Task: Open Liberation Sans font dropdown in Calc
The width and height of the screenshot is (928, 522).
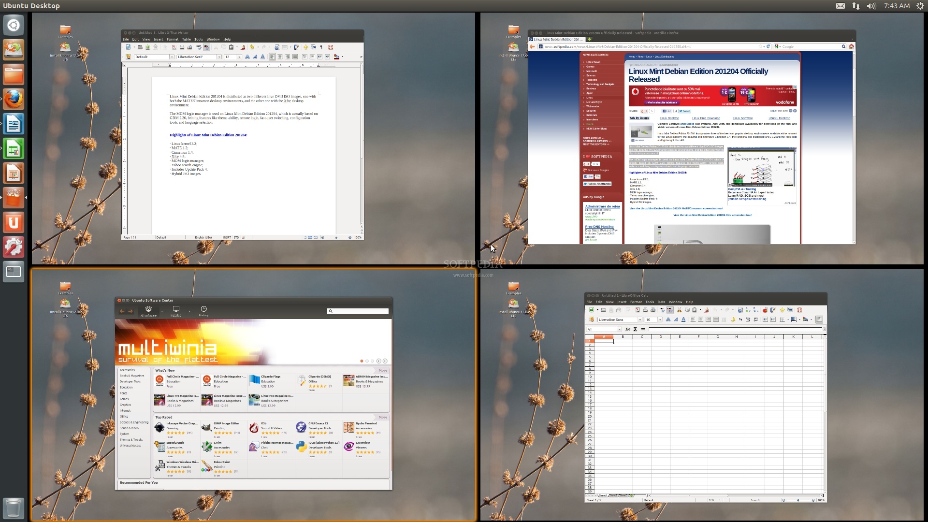Action: point(640,319)
